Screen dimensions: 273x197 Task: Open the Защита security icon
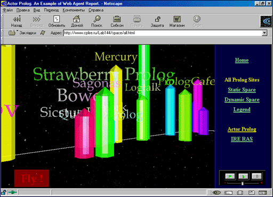157,21
